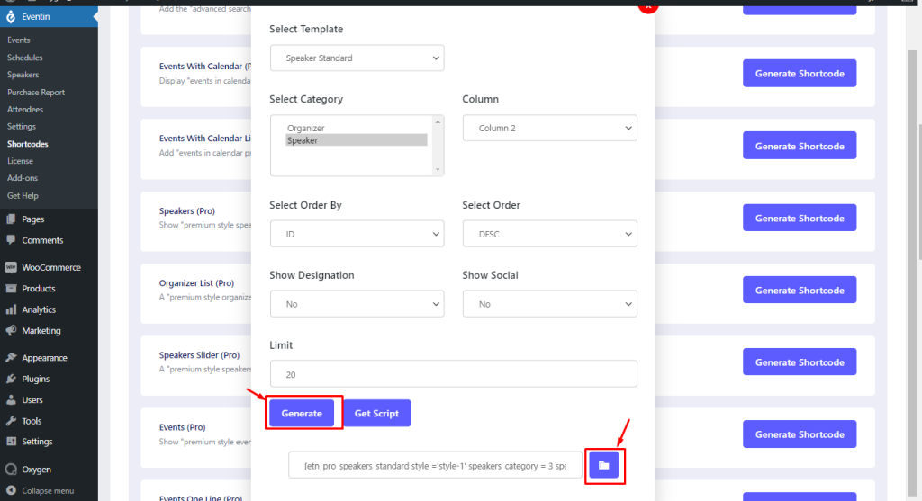Image resolution: width=922 pixels, height=501 pixels.
Task: Click the Oxygen circle icon
Action: [11, 470]
